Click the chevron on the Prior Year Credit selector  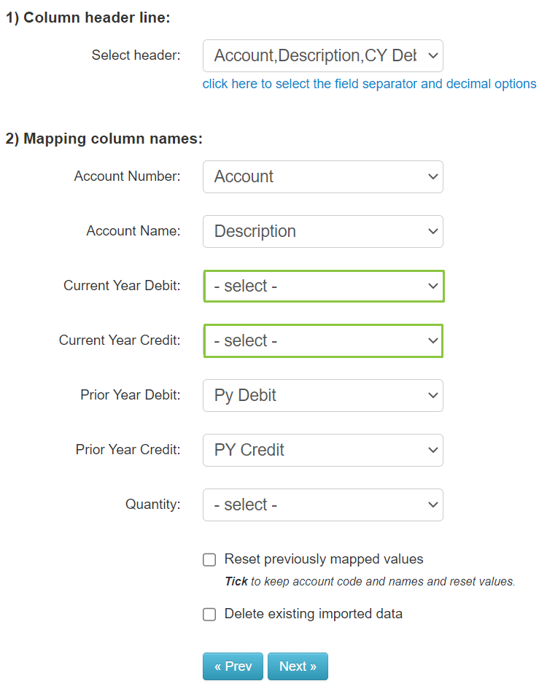pyautogui.click(x=432, y=450)
